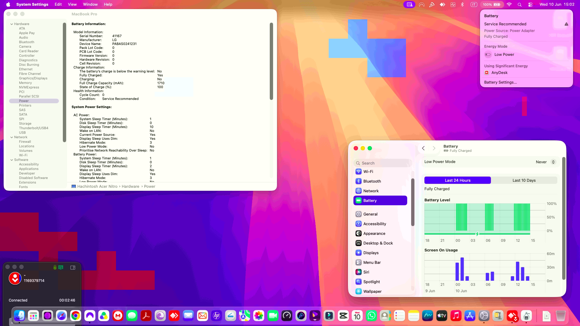Toggle the AnyDesk sidebar panel icon
580x326 pixels.
73,267
